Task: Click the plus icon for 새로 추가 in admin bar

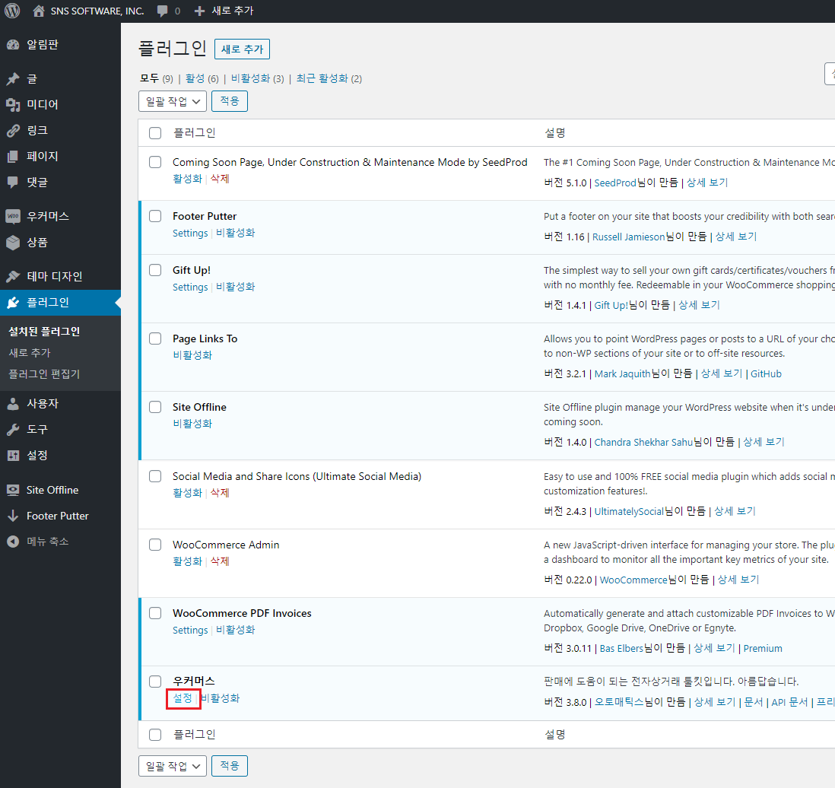Action: tap(199, 11)
